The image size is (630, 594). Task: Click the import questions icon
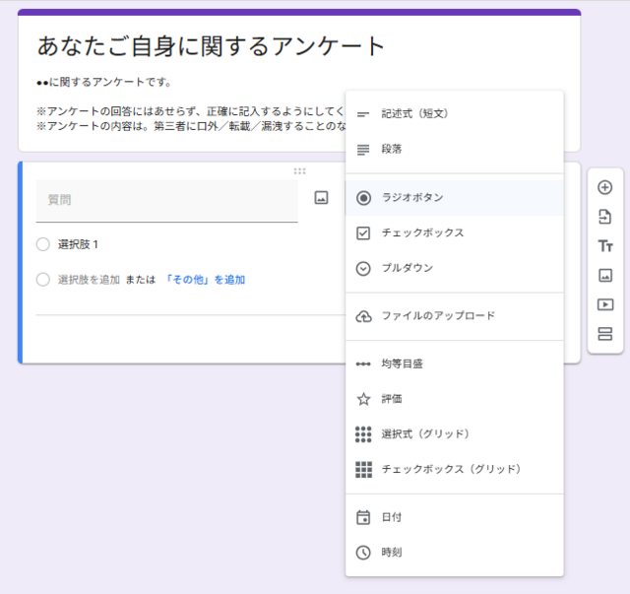click(x=604, y=217)
